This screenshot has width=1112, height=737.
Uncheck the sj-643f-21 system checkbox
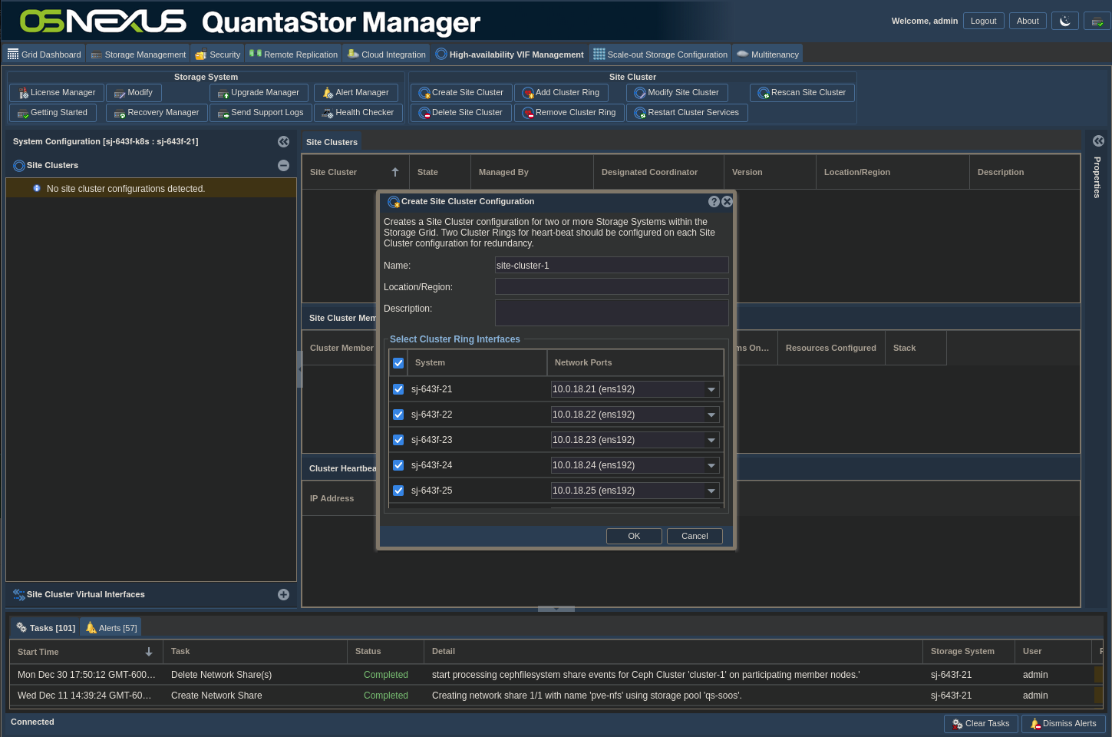(x=398, y=389)
